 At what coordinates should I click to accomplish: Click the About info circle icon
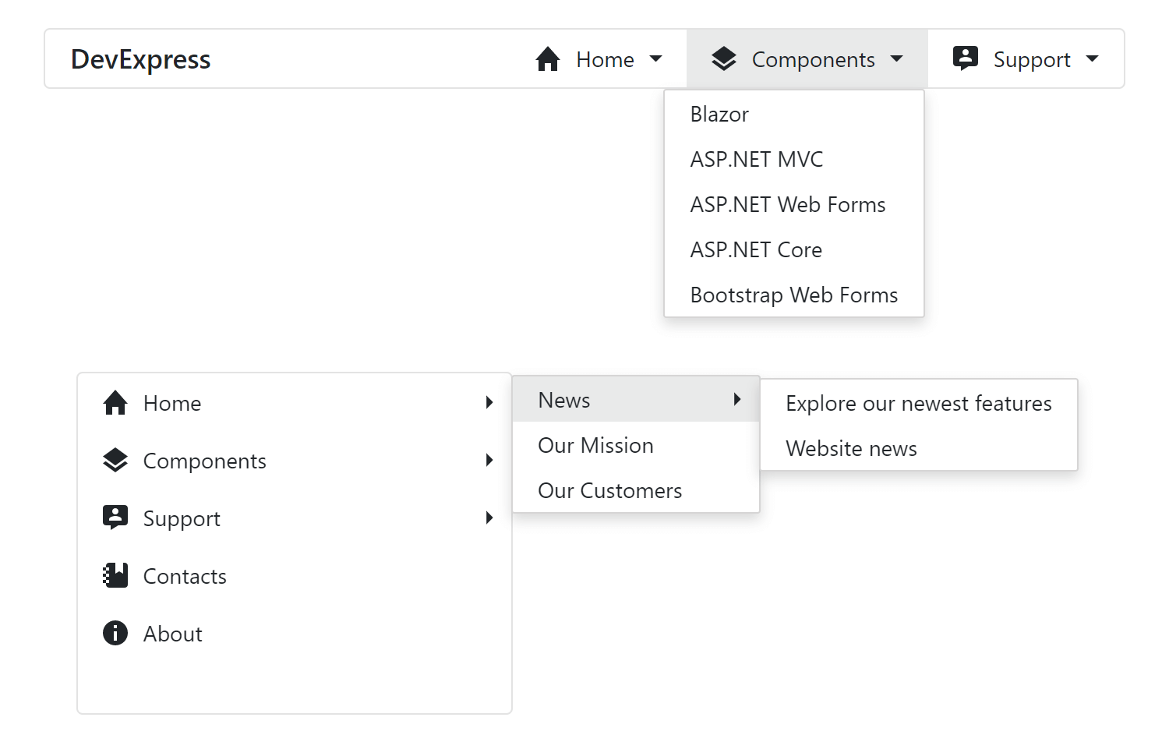coord(115,633)
